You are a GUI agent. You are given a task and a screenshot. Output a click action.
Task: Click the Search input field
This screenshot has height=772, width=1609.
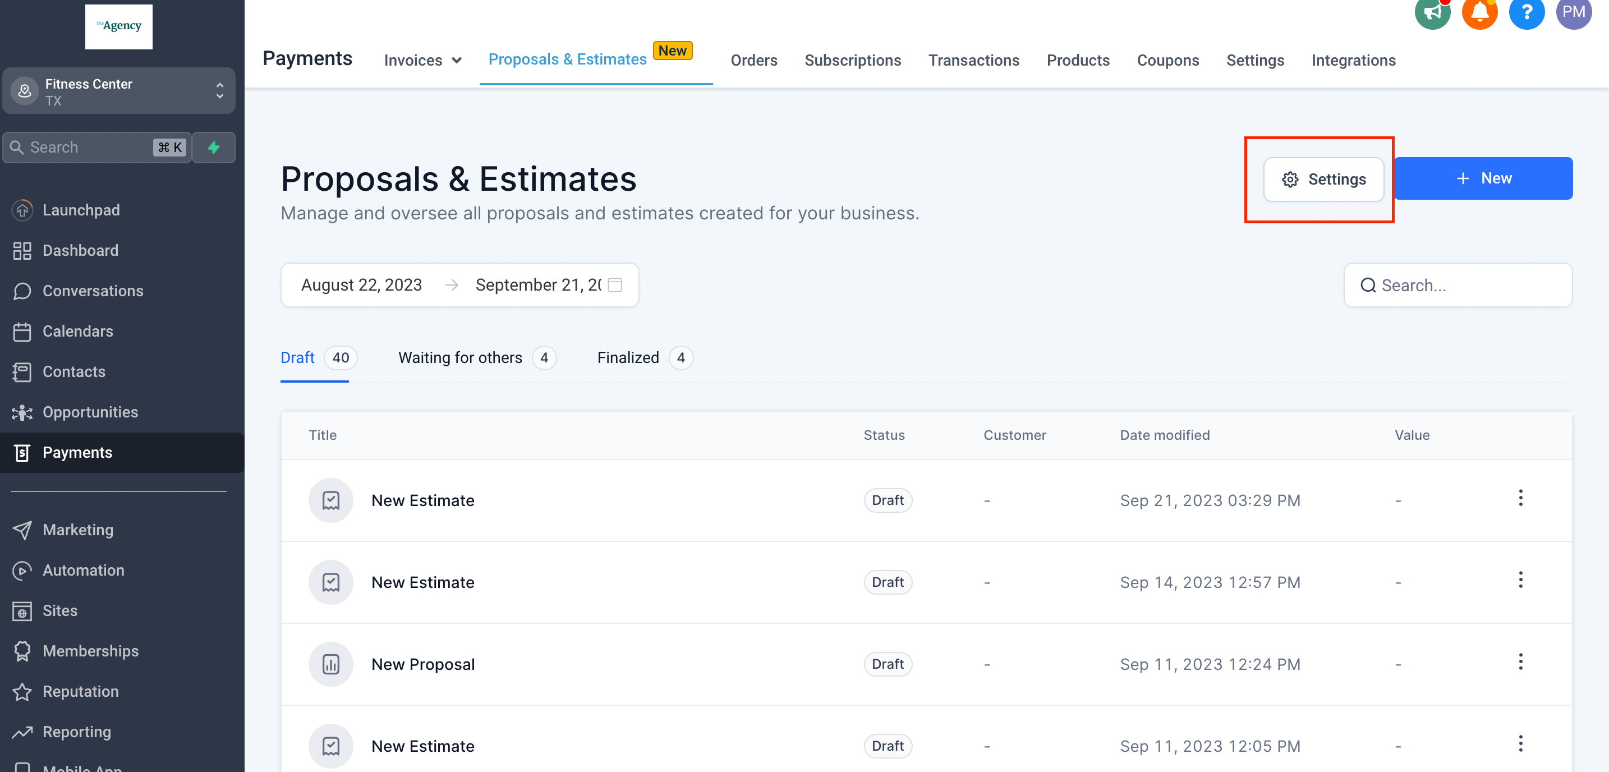coord(1458,286)
